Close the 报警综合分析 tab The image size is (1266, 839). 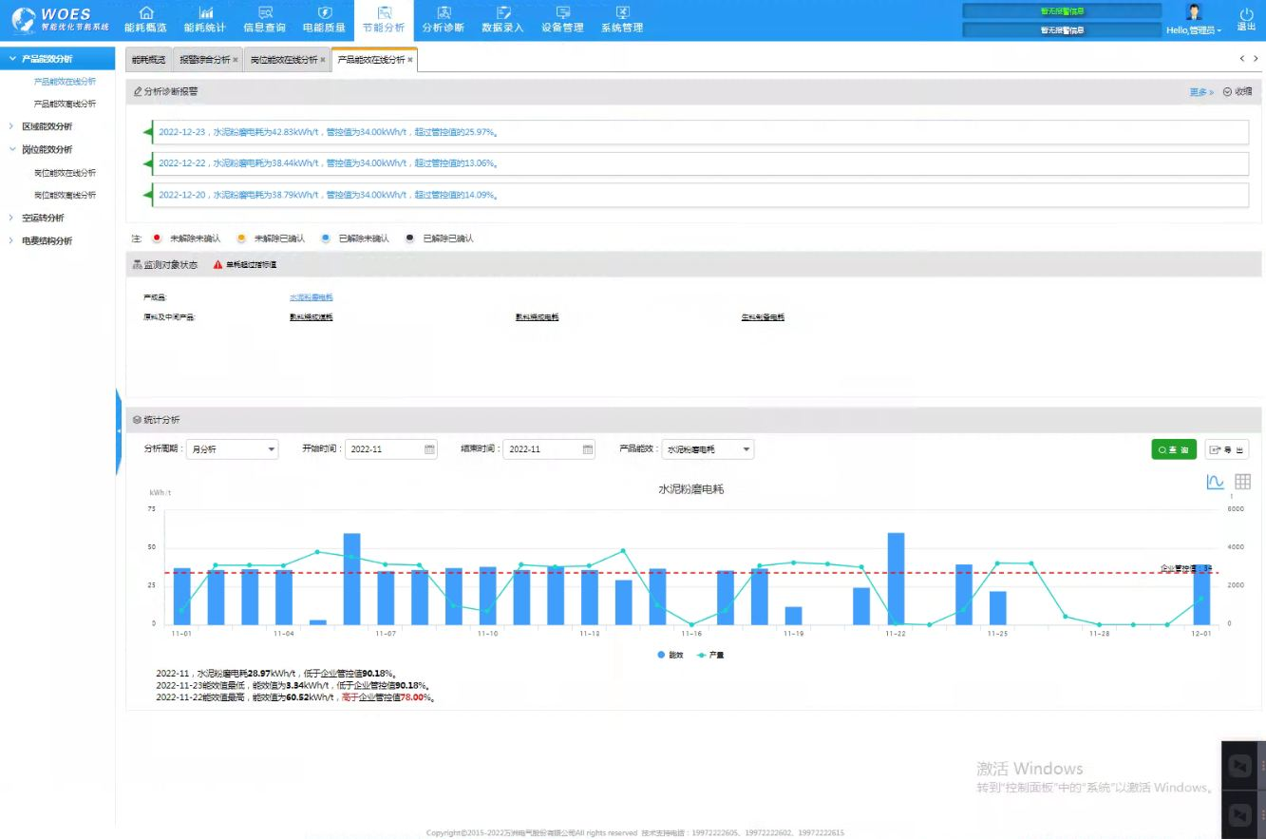pyautogui.click(x=236, y=60)
